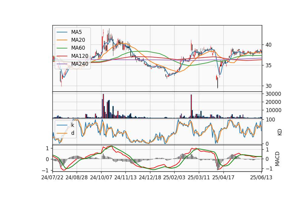Click the 24/12/18 date tick label

pos(150,177)
